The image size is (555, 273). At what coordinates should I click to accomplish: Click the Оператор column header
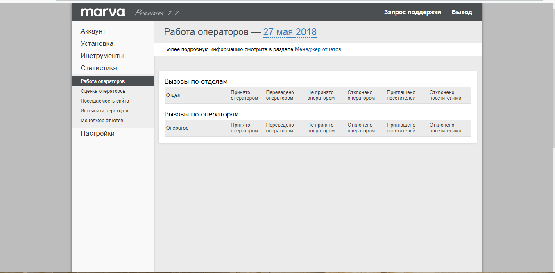pyautogui.click(x=177, y=128)
